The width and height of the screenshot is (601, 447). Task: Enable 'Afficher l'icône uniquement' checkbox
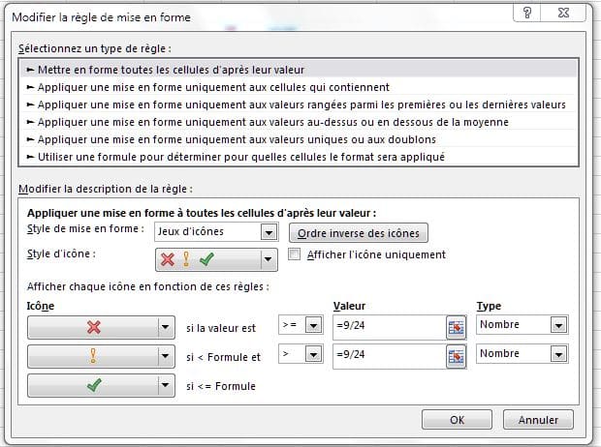pos(296,255)
